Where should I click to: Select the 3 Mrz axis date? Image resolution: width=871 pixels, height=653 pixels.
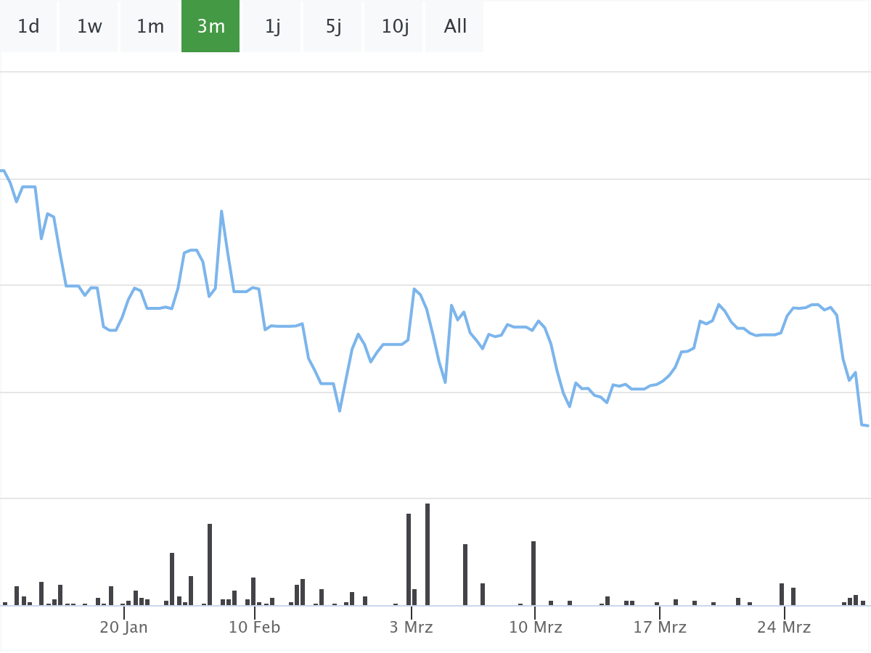coord(411,627)
